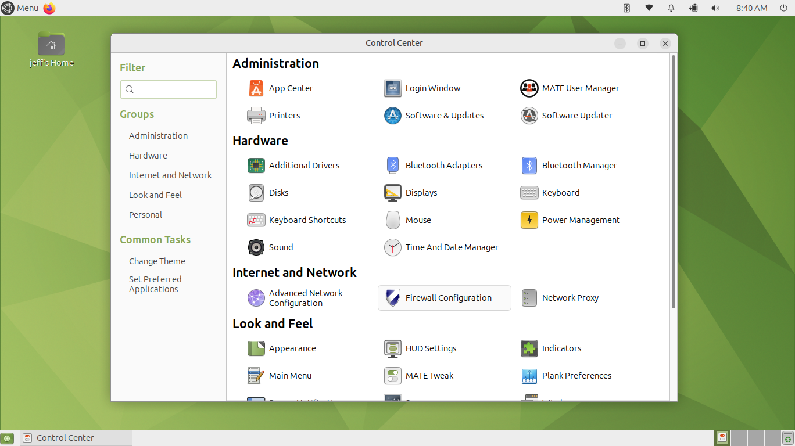
Task: Launch Firefox from top panel
Action: (49, 8)
